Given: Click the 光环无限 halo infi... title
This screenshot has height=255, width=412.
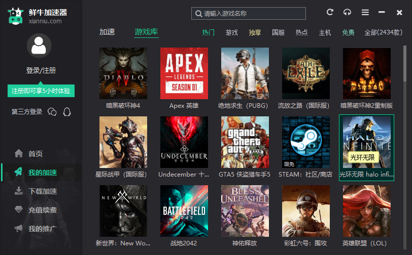Looking at the screenshot, I should pos(366,174).
